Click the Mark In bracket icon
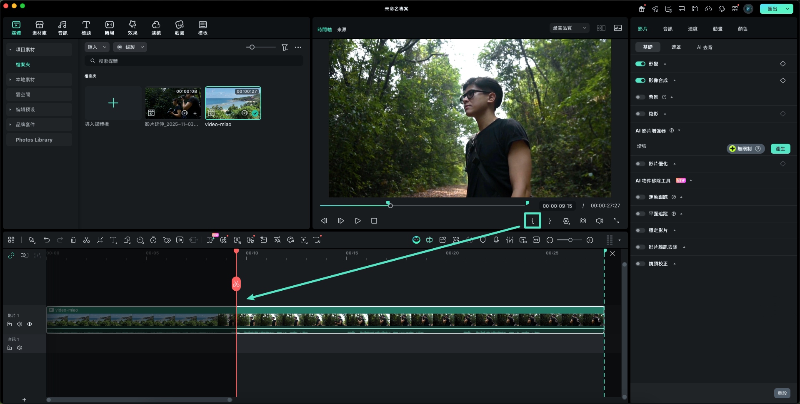 coord(532,221)
